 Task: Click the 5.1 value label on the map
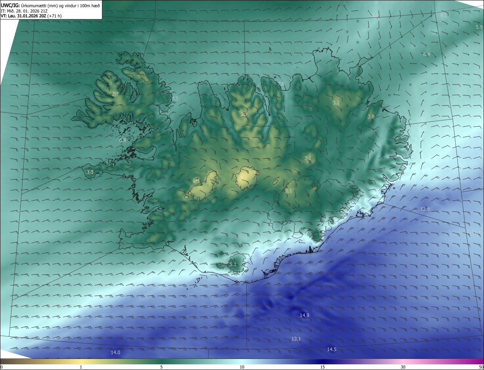point(233,264)
